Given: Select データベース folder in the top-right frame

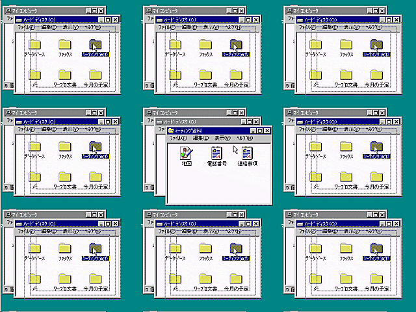Looking at the screenshot, I should tap(316, 45).
